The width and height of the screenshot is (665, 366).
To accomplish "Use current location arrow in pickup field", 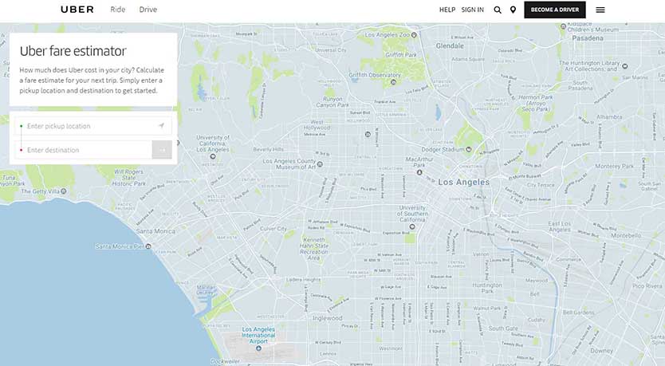I will click(x=161, y=126).
